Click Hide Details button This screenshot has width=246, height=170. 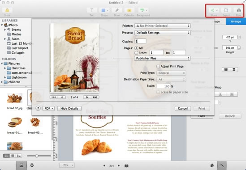click(x=69, y=108)
